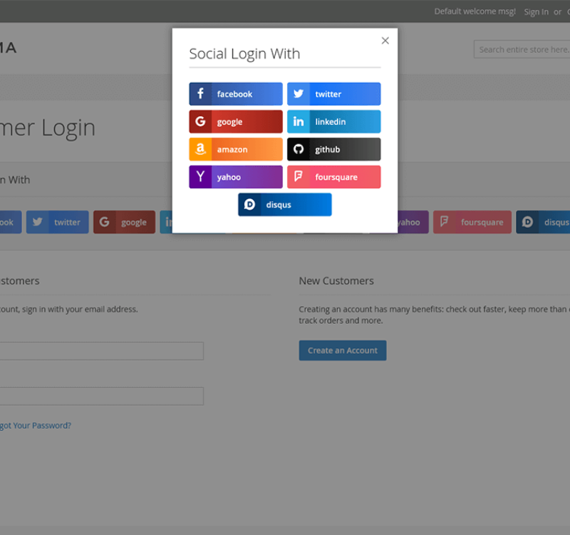Click the password input field on login form
The image size is (570, 535).
pos(101,396)
